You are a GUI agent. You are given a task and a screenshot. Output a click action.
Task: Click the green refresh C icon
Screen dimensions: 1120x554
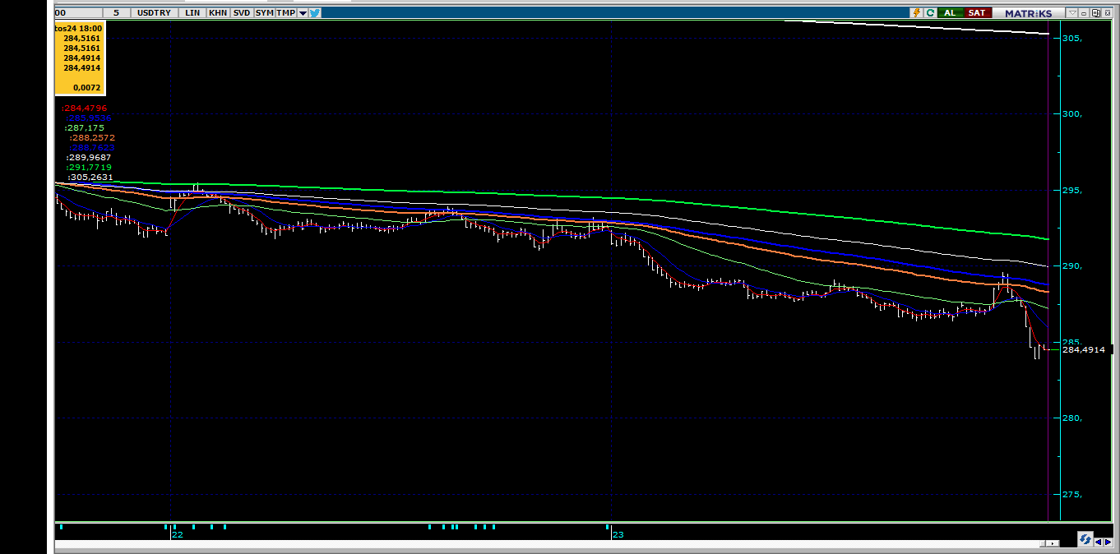tap(930, 12)
